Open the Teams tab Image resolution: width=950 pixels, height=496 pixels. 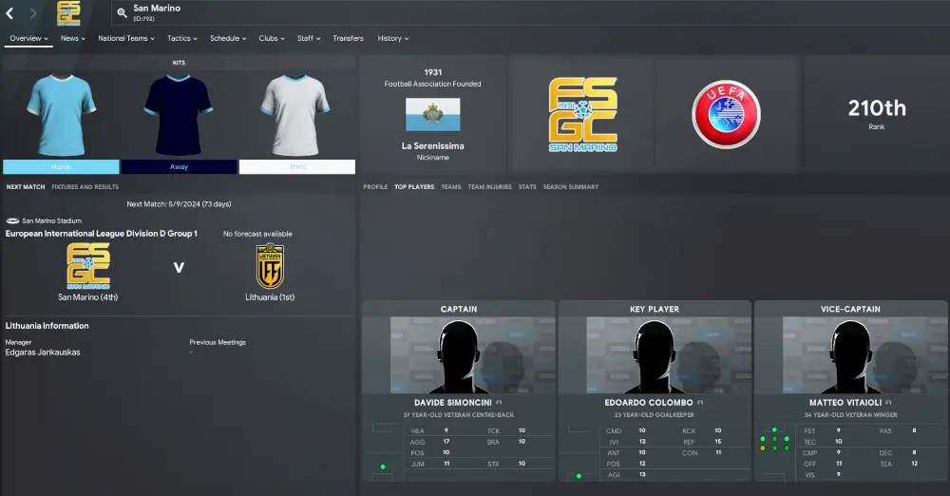click(450, 187)
